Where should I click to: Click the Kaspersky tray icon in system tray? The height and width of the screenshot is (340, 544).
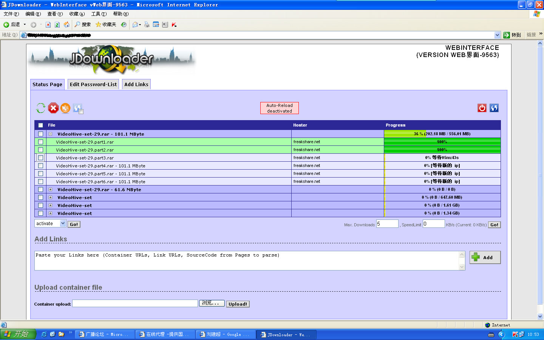tap(515, 334)
